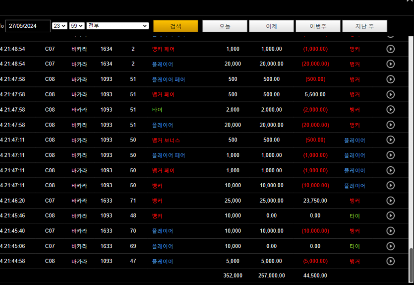
Task: Play replay for round 51 플레이어 20,000 bet
Action: pyautogui.click(x=390, y=125)
